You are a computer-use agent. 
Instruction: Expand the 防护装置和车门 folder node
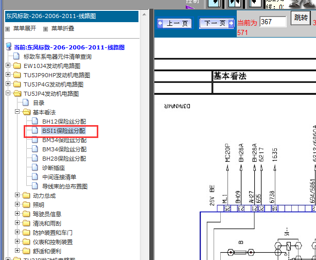(x=17, y=232)
